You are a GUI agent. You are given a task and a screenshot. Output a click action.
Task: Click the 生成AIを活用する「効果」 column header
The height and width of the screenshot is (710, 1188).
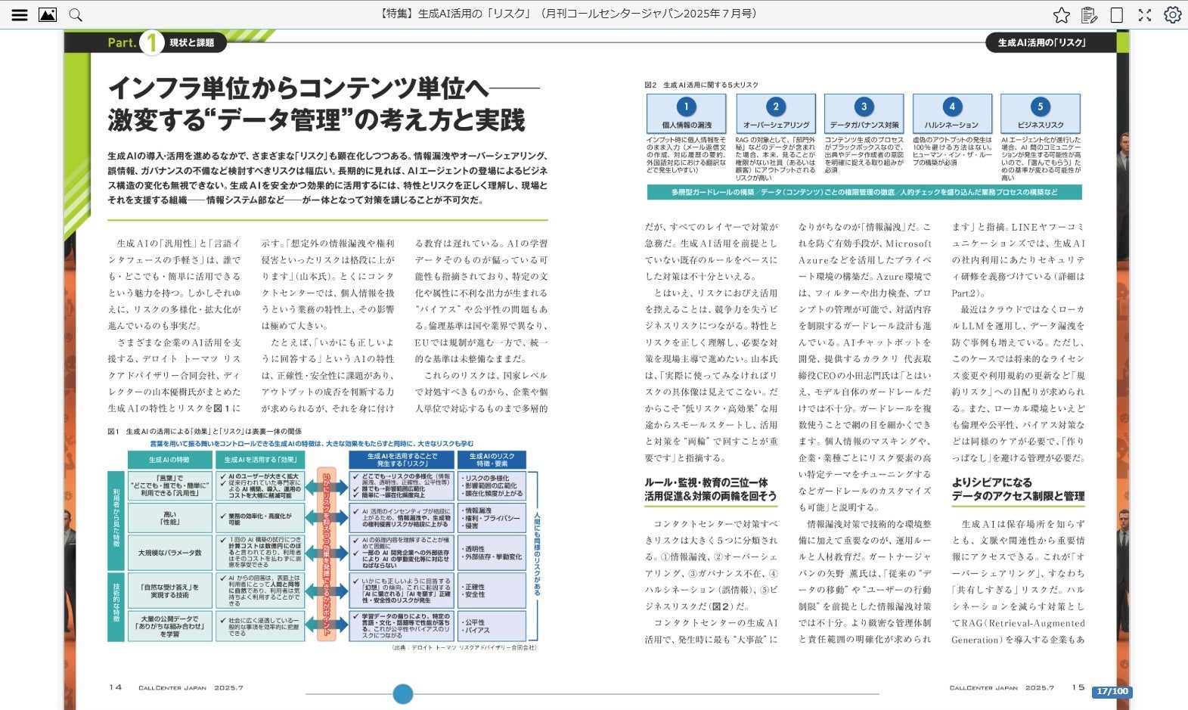(x=261, y=460)
